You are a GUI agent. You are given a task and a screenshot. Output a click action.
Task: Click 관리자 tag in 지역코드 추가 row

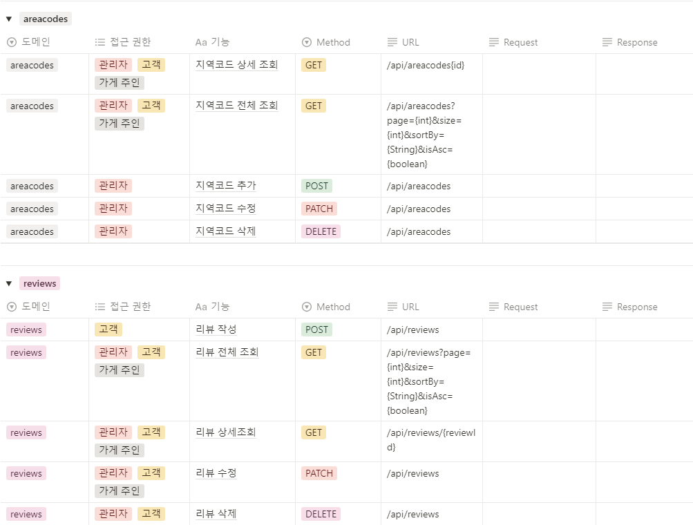pos(113,186)
